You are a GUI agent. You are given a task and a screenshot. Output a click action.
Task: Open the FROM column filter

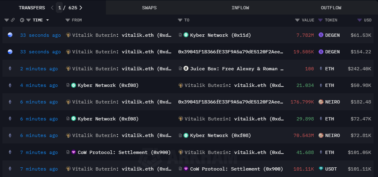point(68,20)
